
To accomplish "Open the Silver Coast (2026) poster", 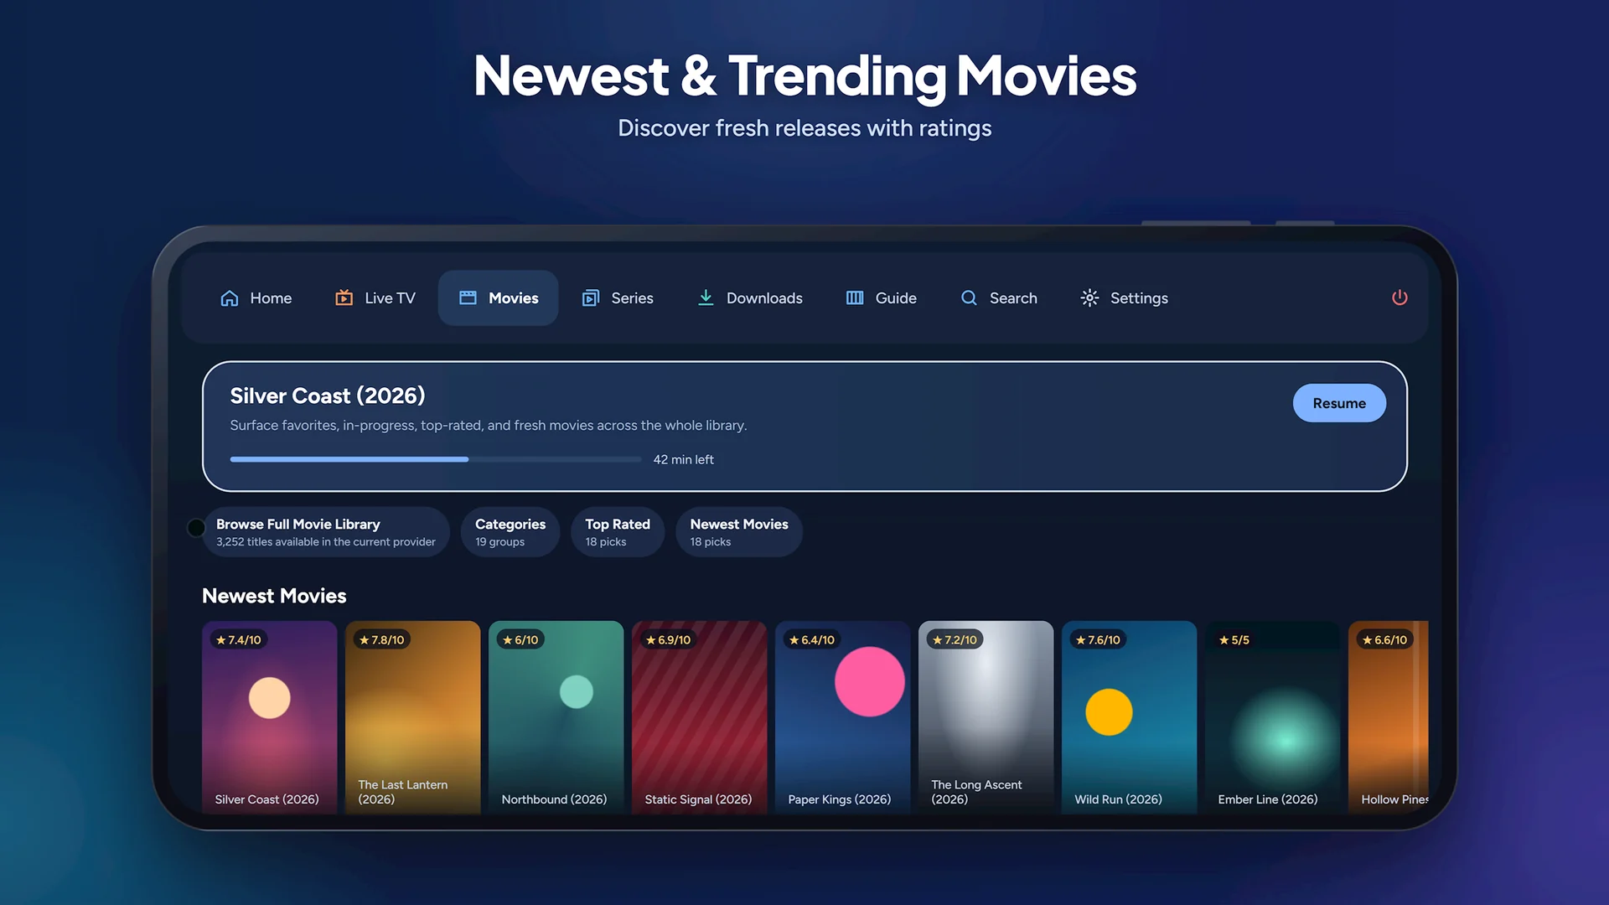I will (269, 717).
